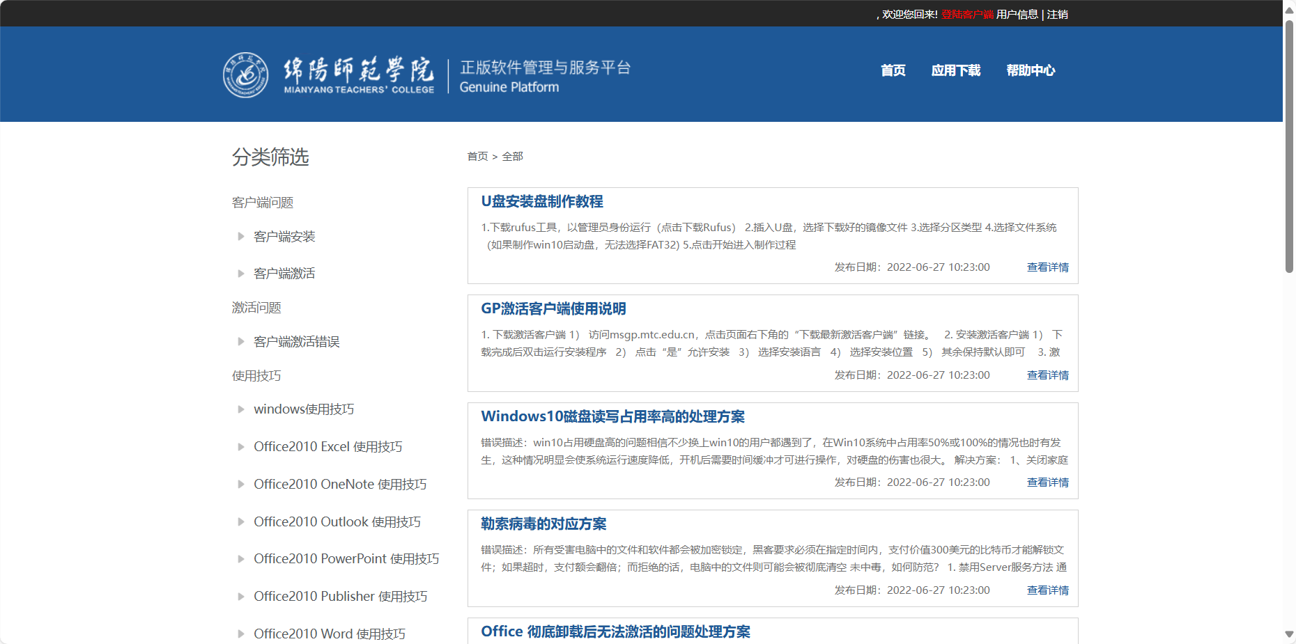The height and width of the screenshot is (644, 1296).
Task: Expand the 客户端激活错误 triangle arrow
Action: (x=241, y=342)
